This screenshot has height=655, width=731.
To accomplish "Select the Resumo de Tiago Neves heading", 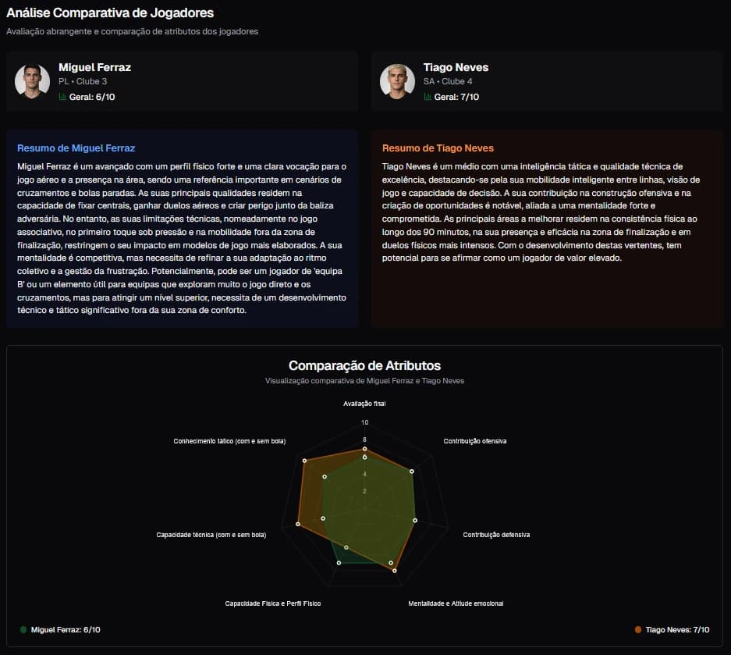I will pos(438,148).
